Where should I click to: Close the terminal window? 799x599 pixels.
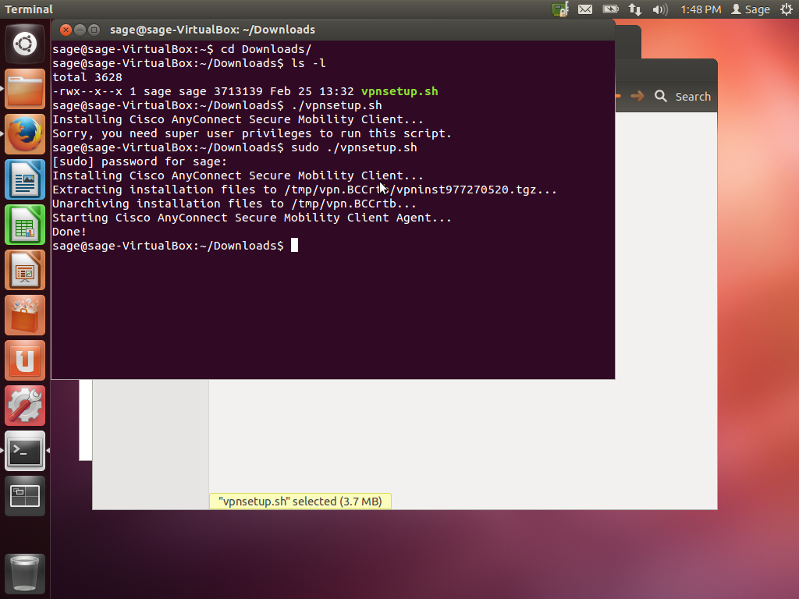(x=66, y=30)
